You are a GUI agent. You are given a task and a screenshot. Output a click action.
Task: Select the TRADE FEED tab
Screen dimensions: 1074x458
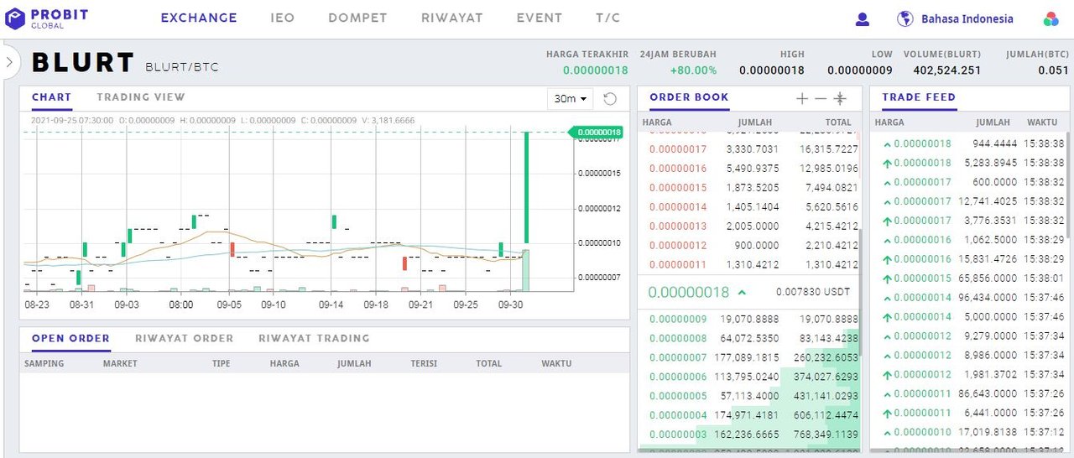(x=919, y=97)
